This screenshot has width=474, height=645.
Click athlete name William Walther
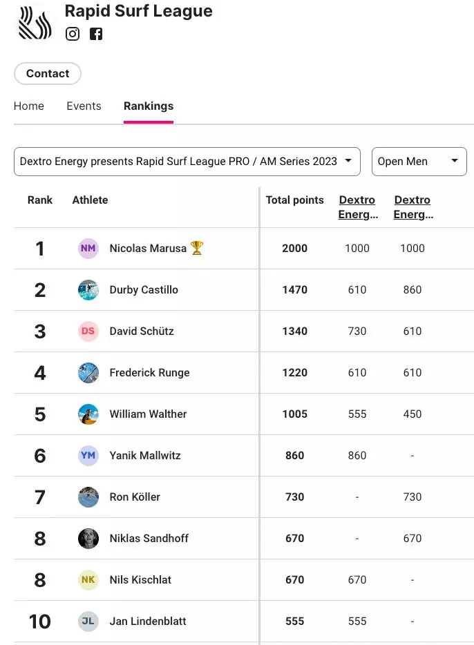(x=148, y=414)
